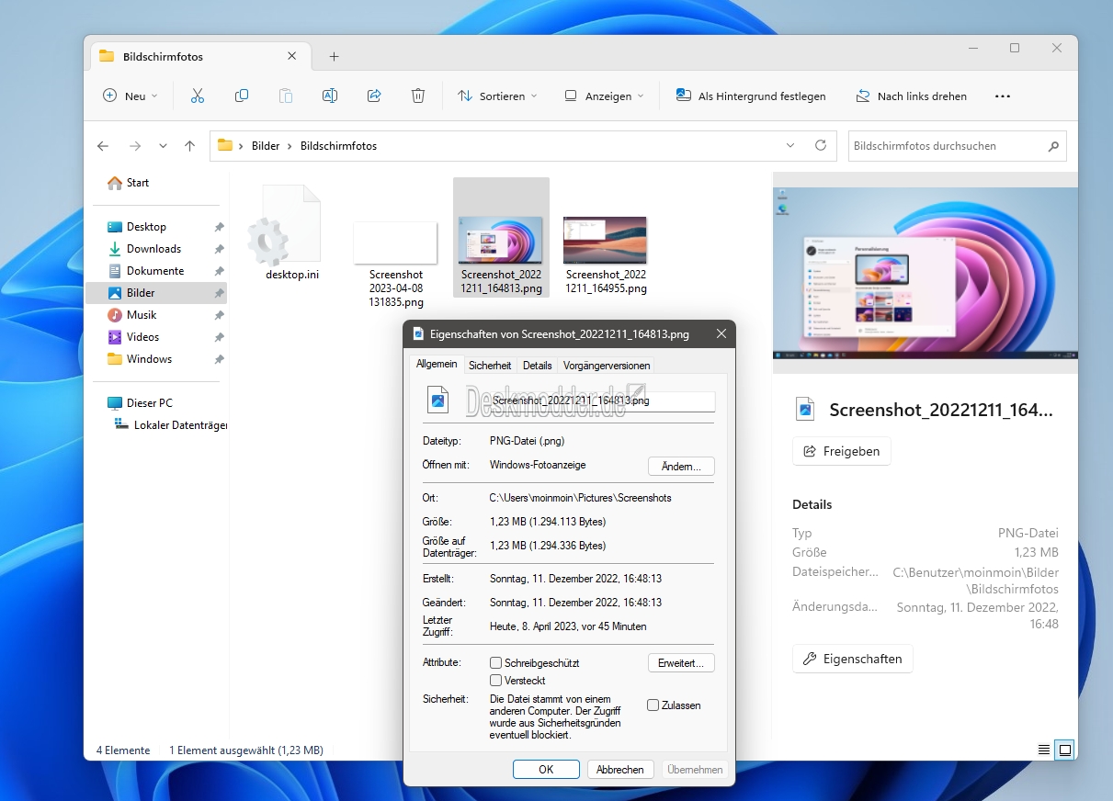Click the Freigeben button in preview pane

click(x=842, y=451)
